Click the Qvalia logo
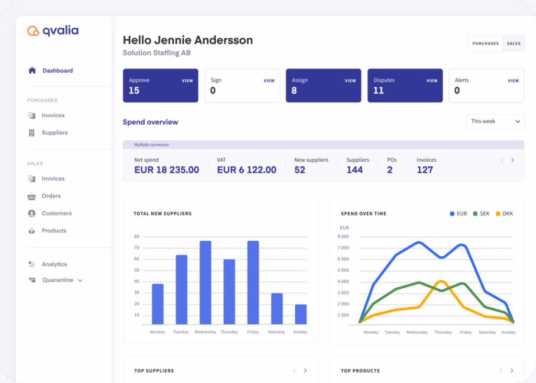The image size is (536, 383). pyautogui.click(x=53, y=31)
